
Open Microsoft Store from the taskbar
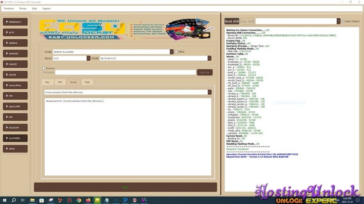[x=41, y=200]
